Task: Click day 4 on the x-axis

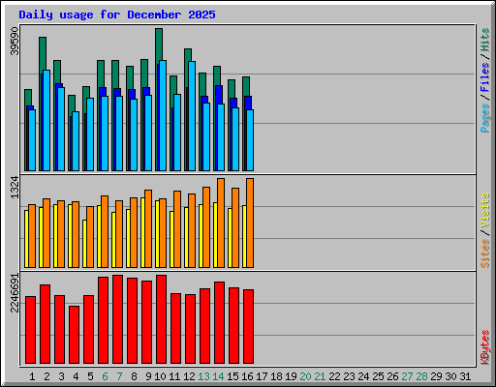Action: (x=76, y=376)
